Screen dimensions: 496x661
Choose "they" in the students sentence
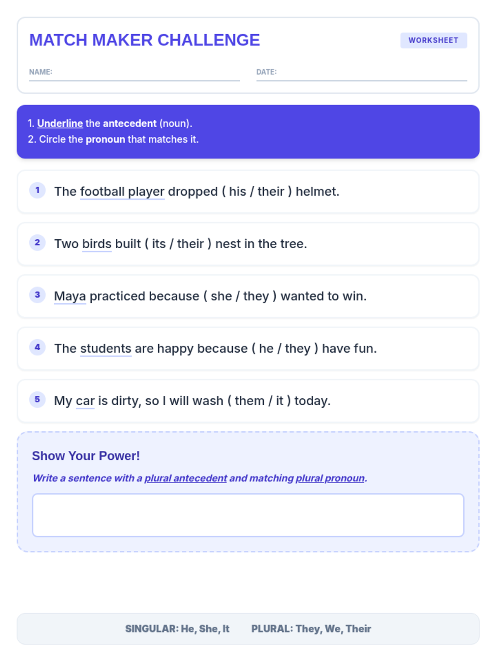point(297,349)
